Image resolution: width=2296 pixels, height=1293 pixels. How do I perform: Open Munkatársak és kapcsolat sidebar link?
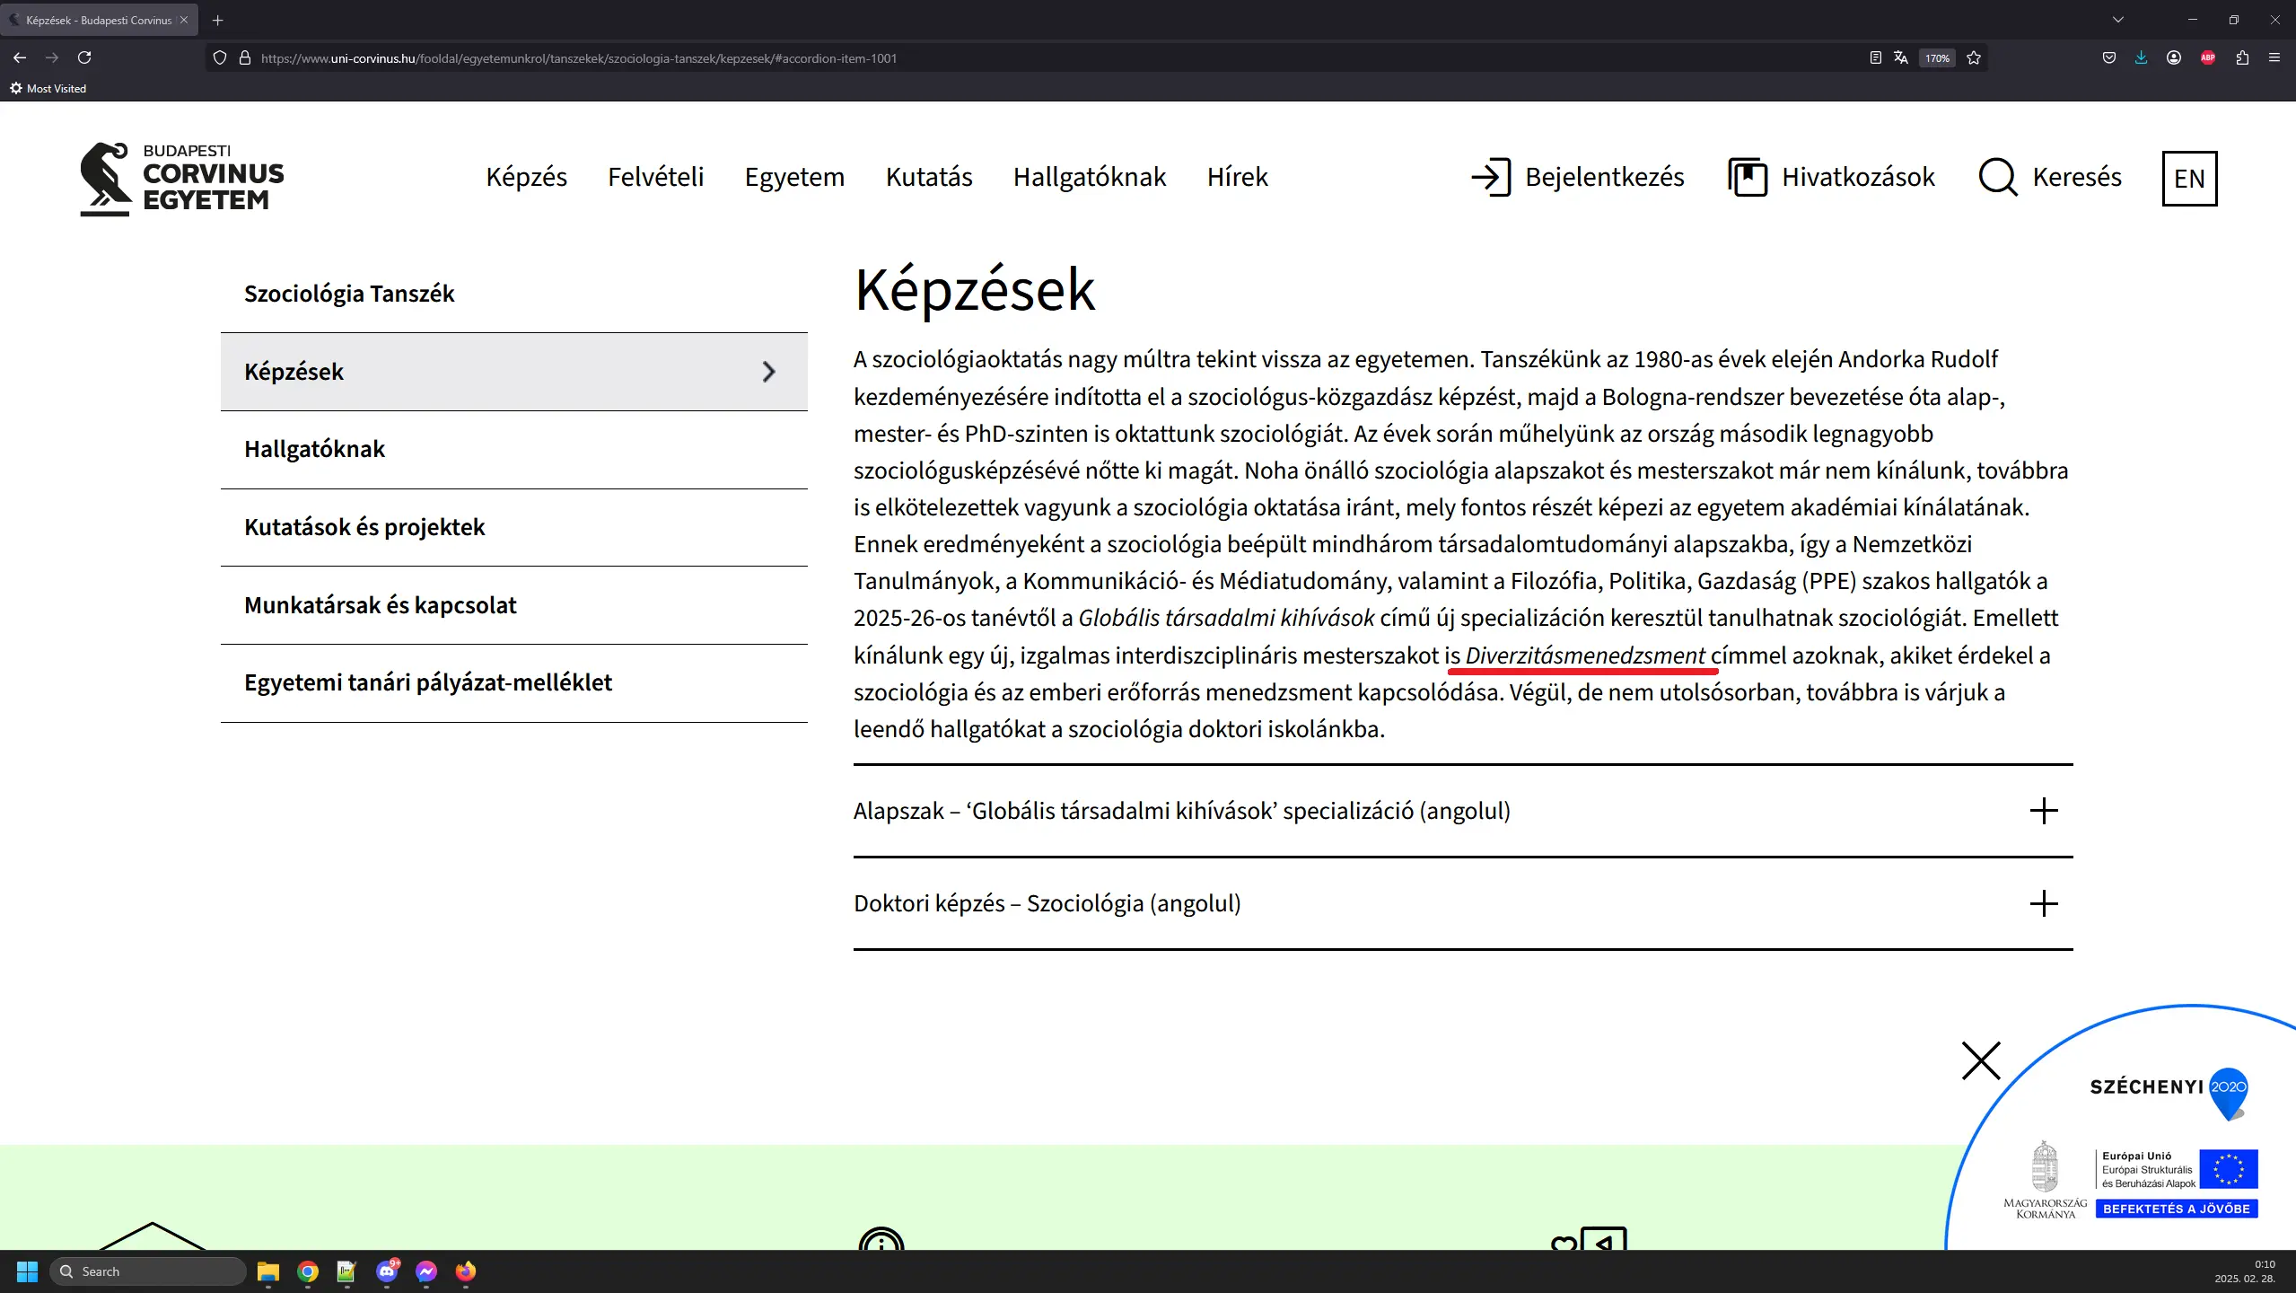point(381,605)
